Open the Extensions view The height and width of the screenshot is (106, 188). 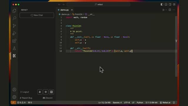[14, 41]
